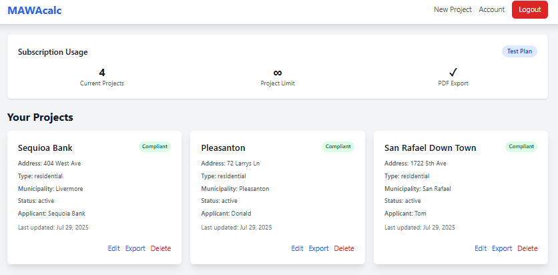Click the Applicant: Sequoia Bank line
Screen dimensions: 558x275
pyautogui.click(x=51, y=214)
